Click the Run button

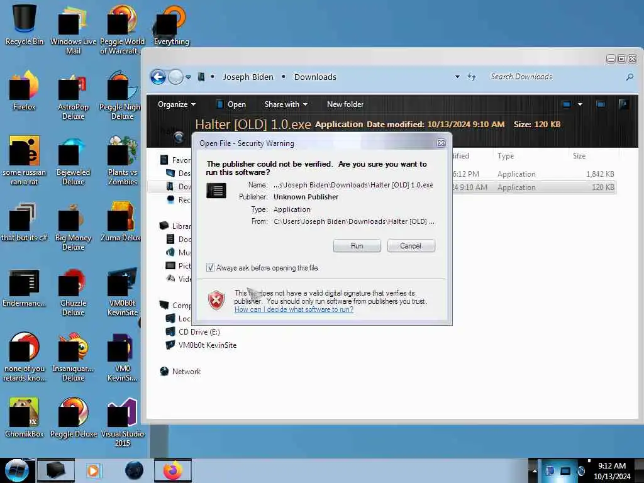(x=357, y=246)
